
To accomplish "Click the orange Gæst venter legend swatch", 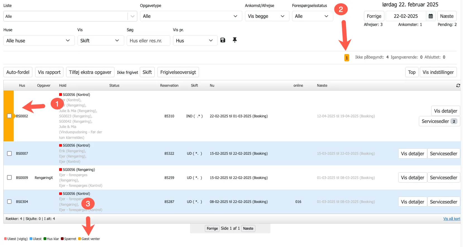I will pos(80,239).
